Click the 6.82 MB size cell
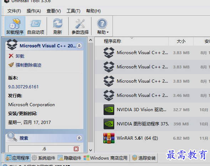This screenshot has height=166, width=210. coord(181,138)
